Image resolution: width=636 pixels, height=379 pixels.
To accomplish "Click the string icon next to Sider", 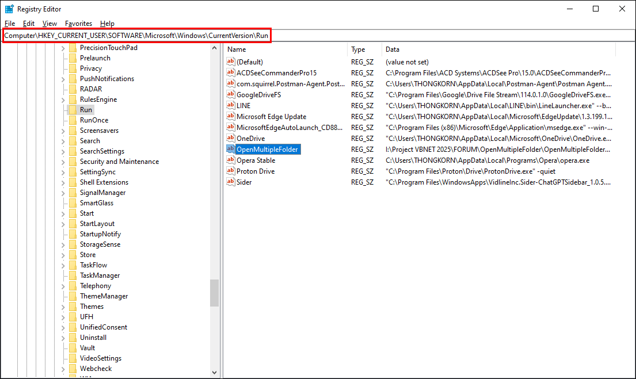I will click(231, 182).
